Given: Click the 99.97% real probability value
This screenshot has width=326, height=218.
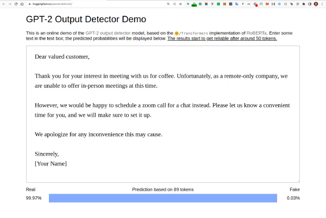Looking at the screenshot, I should coord(34,198).
